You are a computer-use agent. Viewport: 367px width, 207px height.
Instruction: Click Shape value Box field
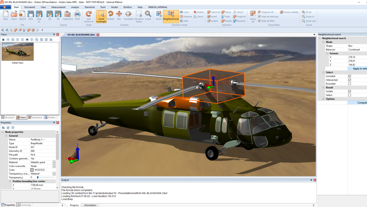point(357,46)
